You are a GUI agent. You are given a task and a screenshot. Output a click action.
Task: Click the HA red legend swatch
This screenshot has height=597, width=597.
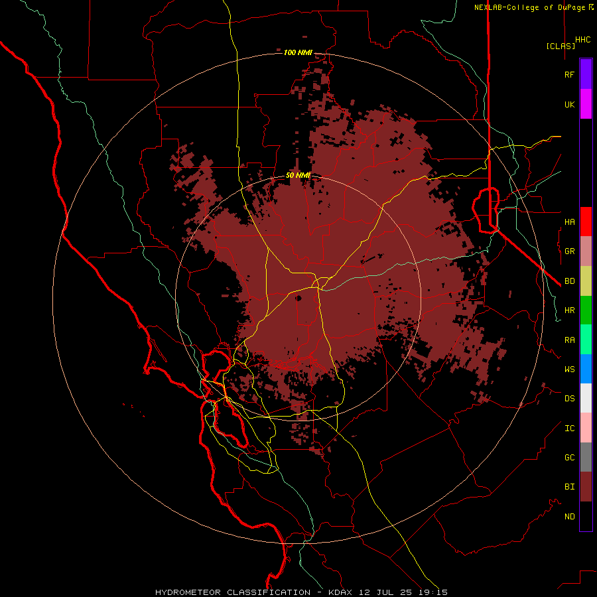pyautogui.click(x=586, y=222)
